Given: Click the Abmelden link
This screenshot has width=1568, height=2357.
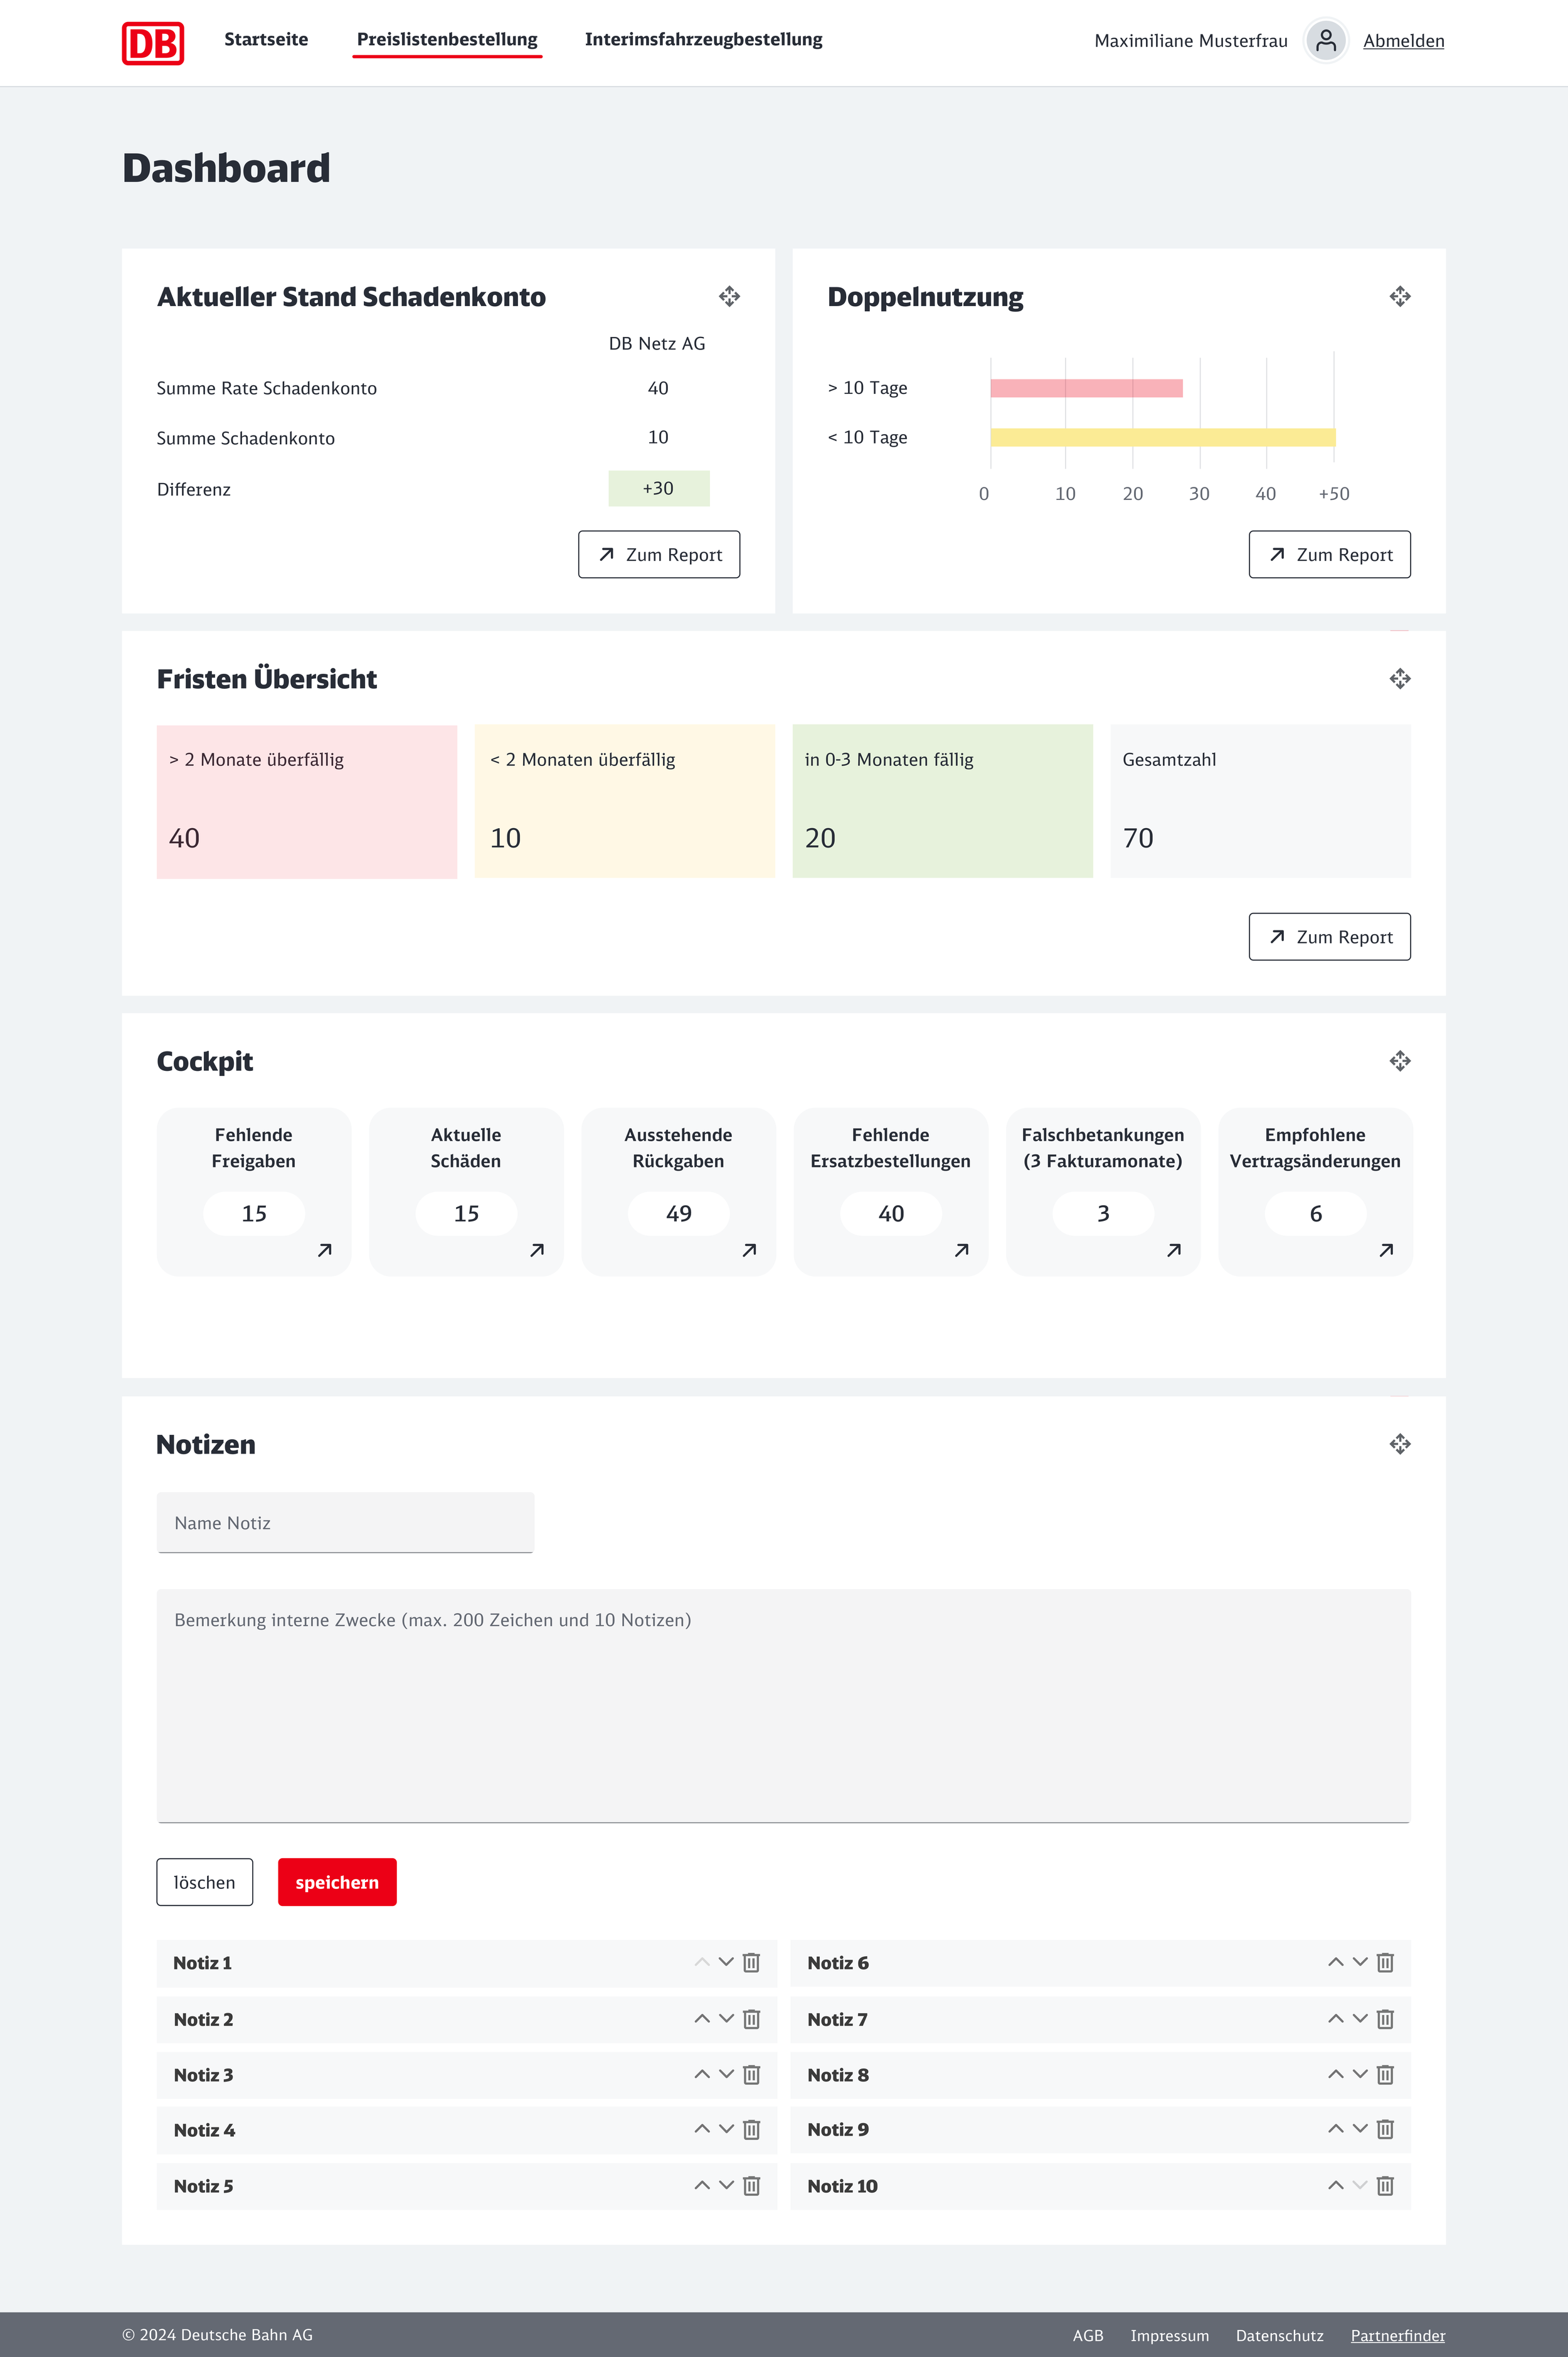Looking at the screenshot, I should click(x=1403, y=41).
